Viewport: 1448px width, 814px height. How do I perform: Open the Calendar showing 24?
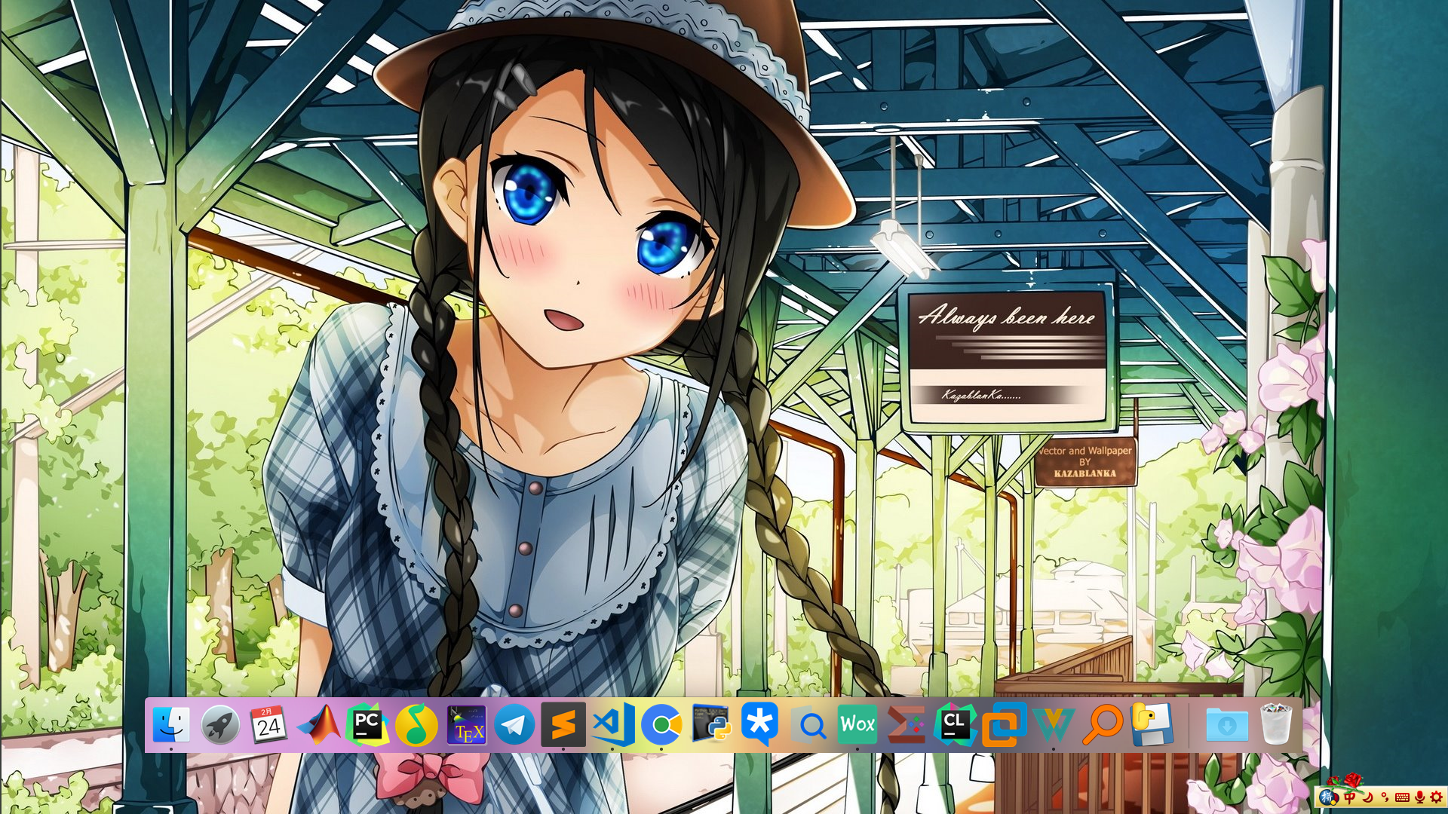tap(268, 725)
